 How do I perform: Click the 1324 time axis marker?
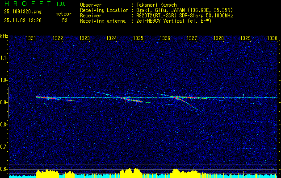[x=112, y=38]
